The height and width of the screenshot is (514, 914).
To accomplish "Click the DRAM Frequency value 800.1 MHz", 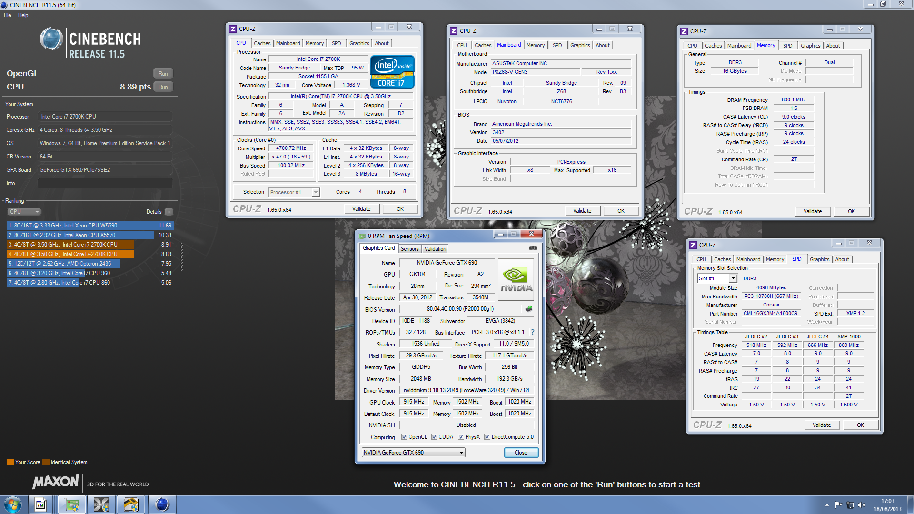I will pyautogui.click(x=794, y=100).
